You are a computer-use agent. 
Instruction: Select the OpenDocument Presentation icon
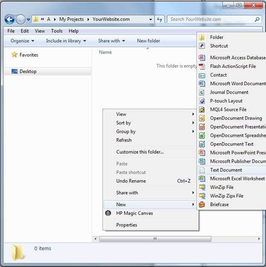pyautogui.click(x=202, y=127)
